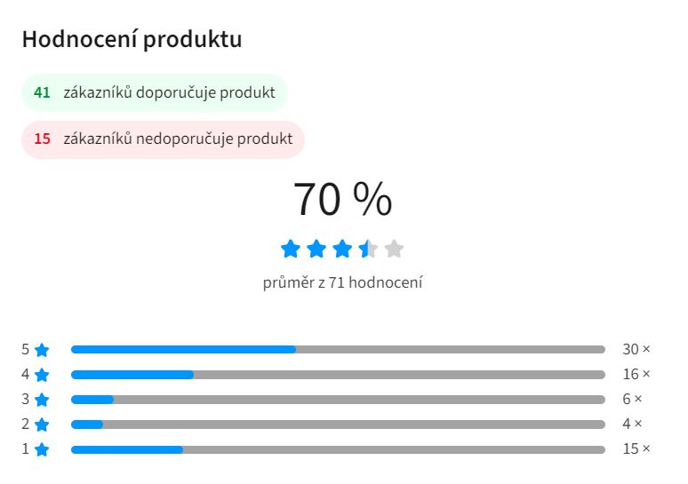The width and height of the screenshot is (688, 484).
Task: Click the 4-star rating progress bar
Action: (x=338, y=375)
